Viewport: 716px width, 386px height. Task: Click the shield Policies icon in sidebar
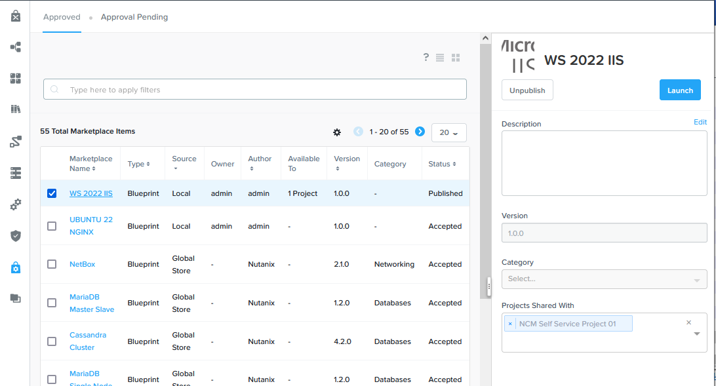[x=16, y=236]
